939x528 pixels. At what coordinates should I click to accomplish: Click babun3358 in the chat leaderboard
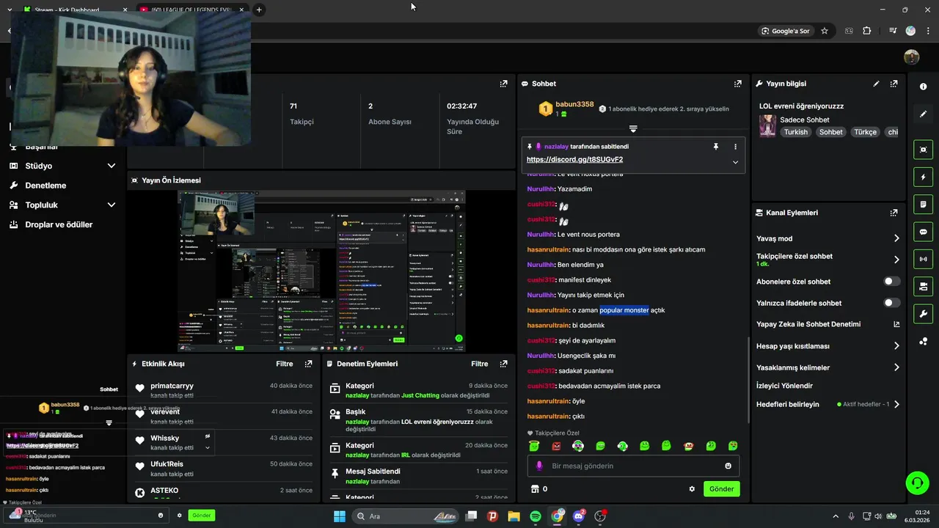click(x=574, y=105)
